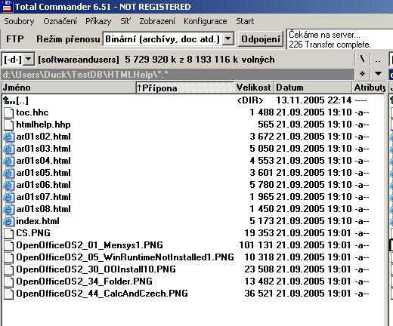Go to root directory with backslash button
393x326 pixels.
pos(362,60)
